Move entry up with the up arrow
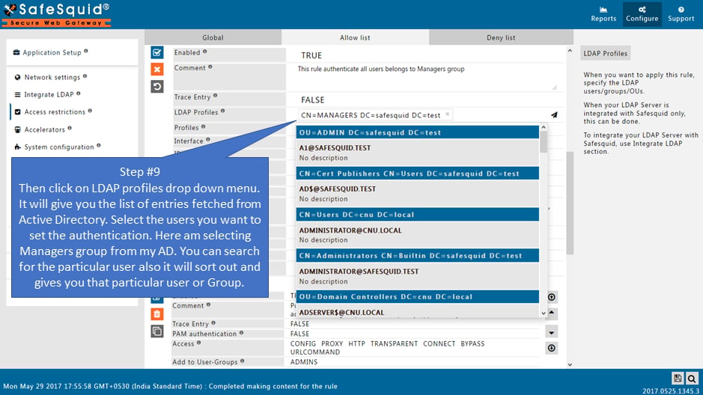 pyautogui.click(x=552, y=313)
